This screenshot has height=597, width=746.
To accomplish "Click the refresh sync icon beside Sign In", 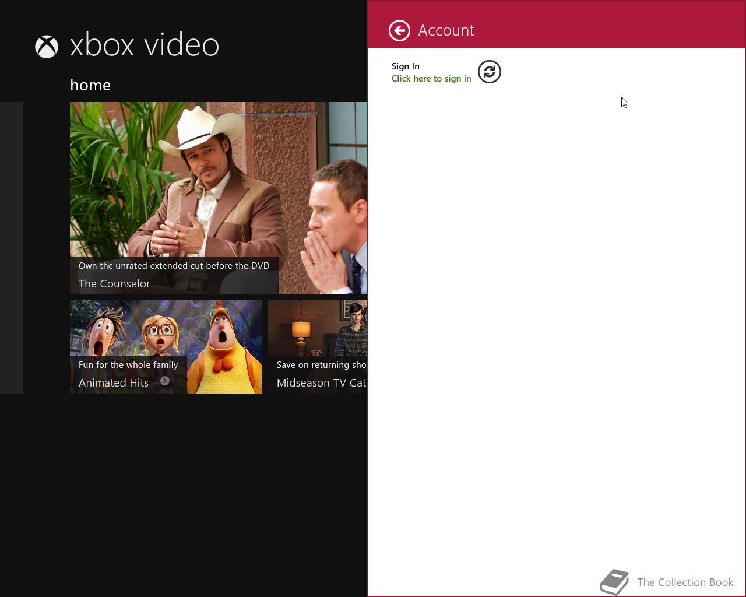I will (490, 72).
